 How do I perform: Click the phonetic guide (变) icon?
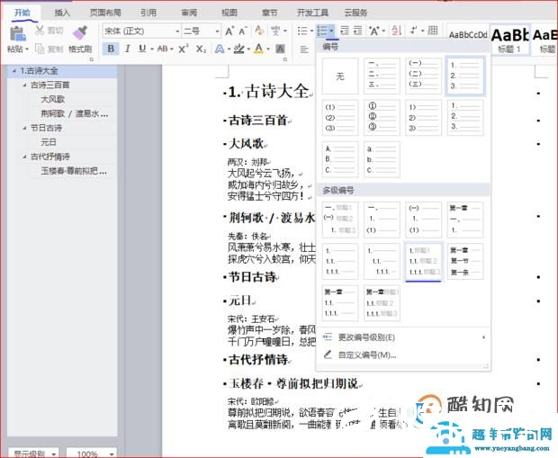[275, 31]
